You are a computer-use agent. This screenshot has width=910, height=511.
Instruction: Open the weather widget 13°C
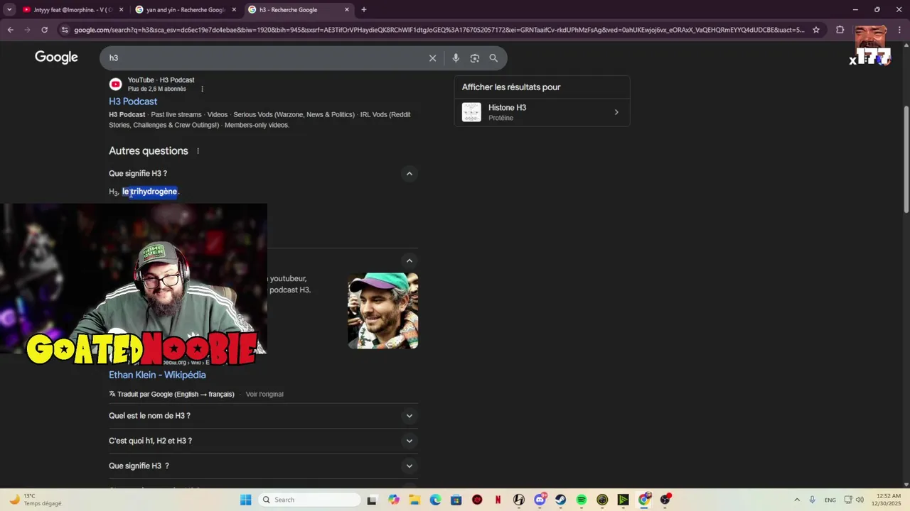pyautogui.click(x=34, y=500)
